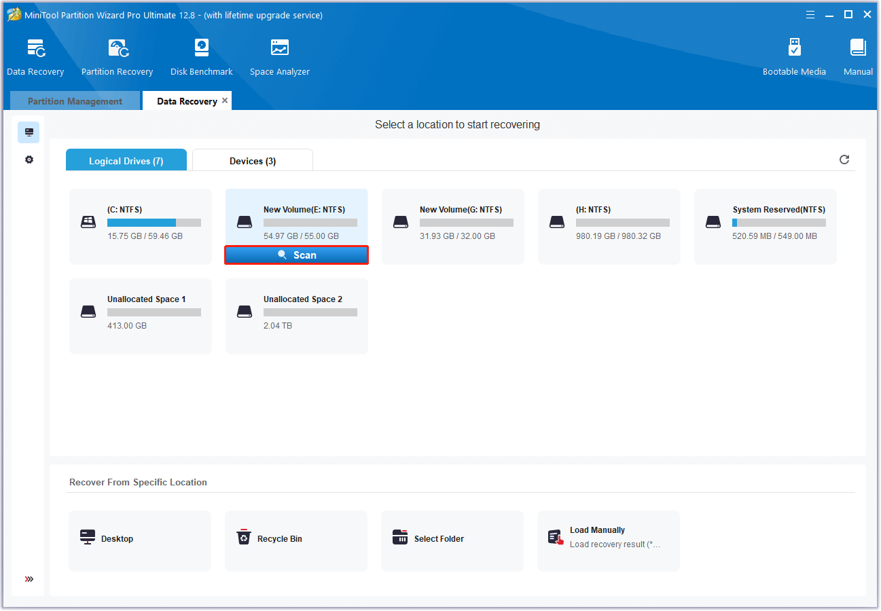Click the Recover From Specific Location heading
This screenshot has height=611, width=881.
tap(138, 482)
